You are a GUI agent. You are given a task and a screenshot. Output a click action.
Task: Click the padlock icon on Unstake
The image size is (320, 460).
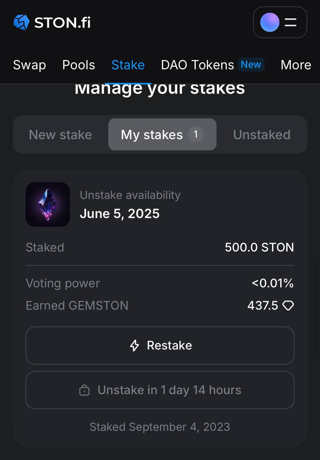tap(84, 390)
